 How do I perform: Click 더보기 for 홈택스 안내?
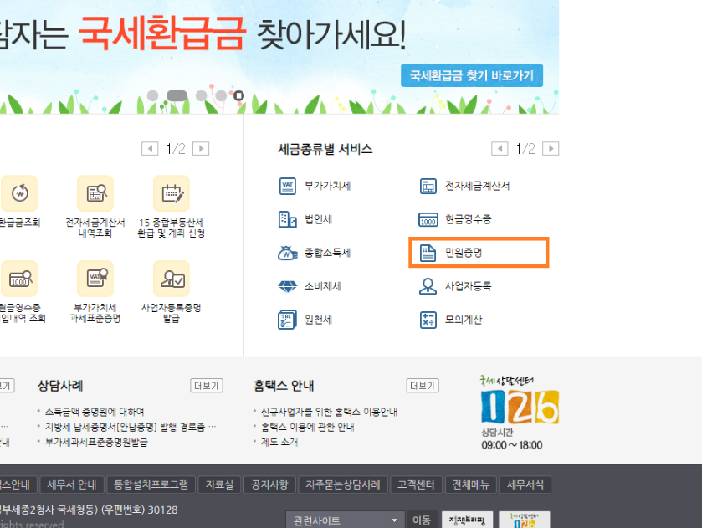[423, 386]
